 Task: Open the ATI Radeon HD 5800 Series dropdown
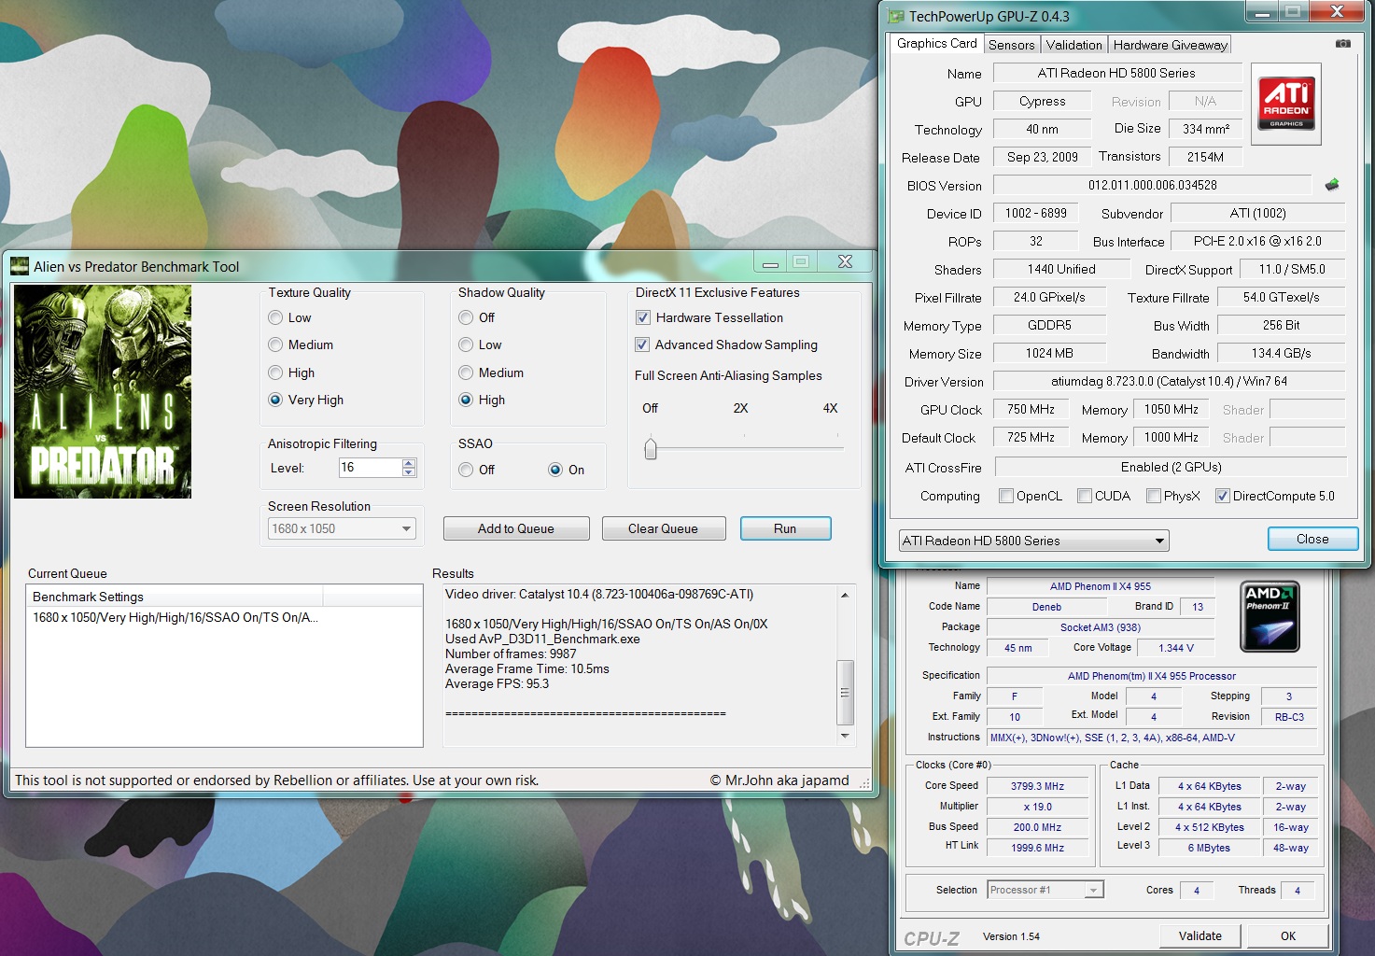point(1033,541)
